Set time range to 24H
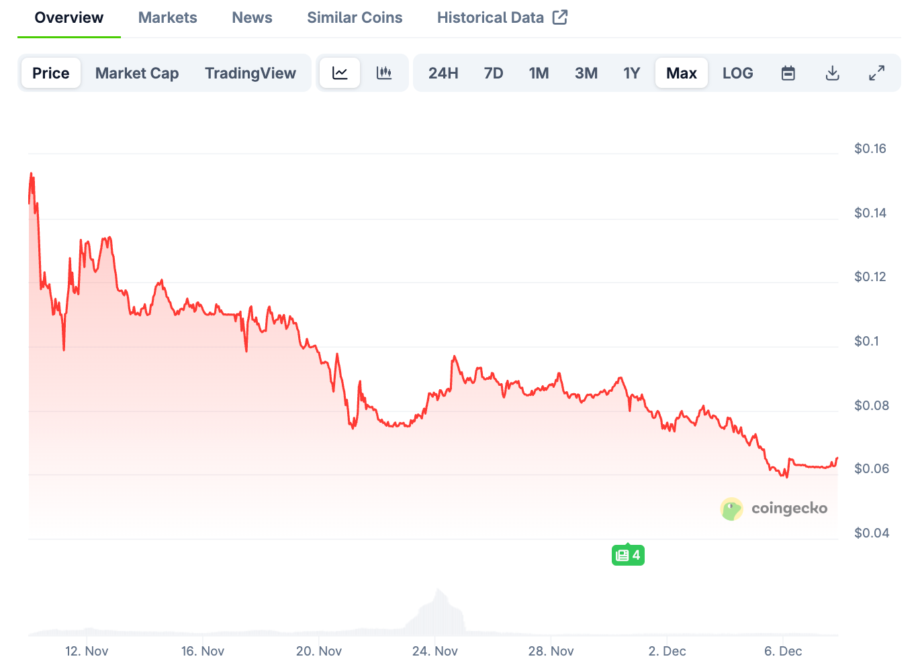Screen dimensions: 920x671 [x=443, y=73]
